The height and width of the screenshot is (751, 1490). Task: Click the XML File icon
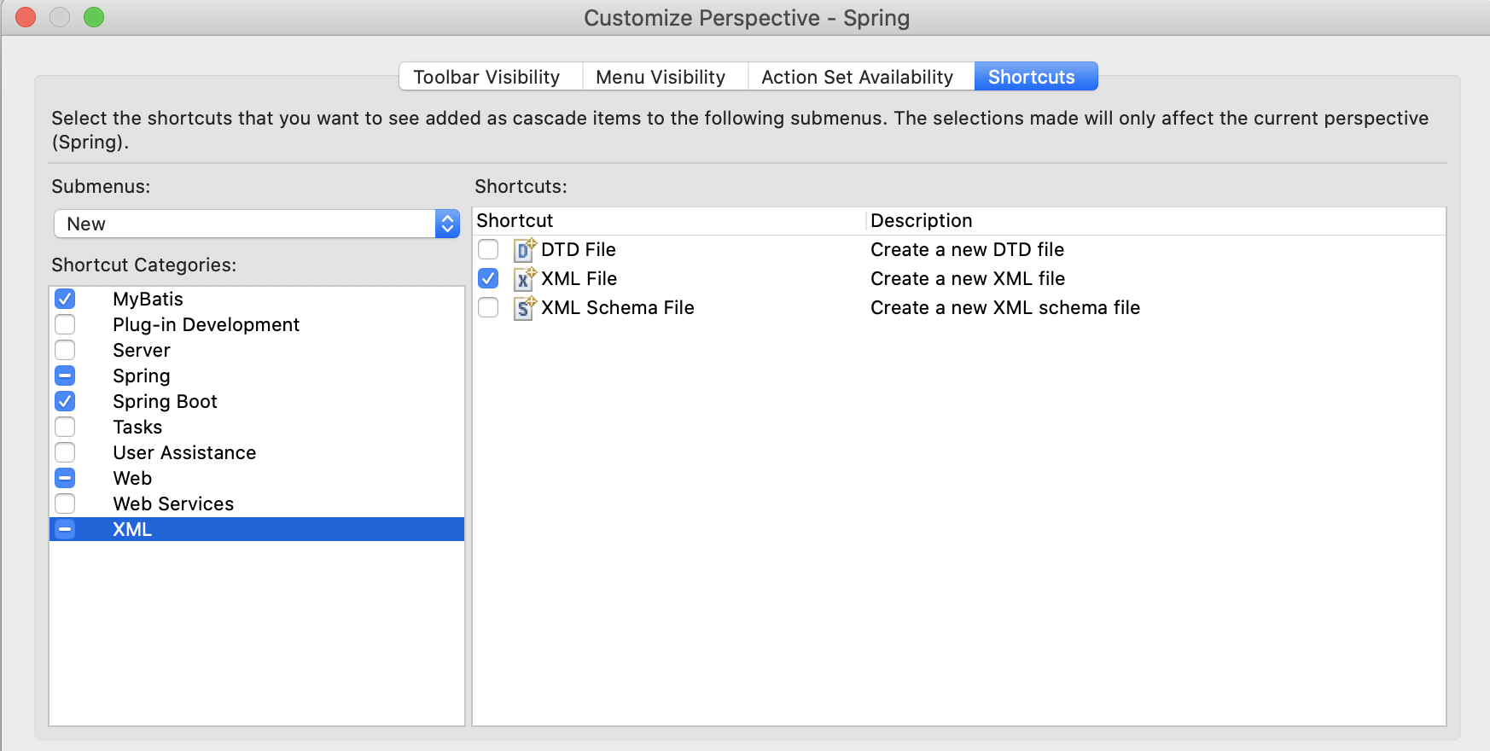(x=525, y=279)
